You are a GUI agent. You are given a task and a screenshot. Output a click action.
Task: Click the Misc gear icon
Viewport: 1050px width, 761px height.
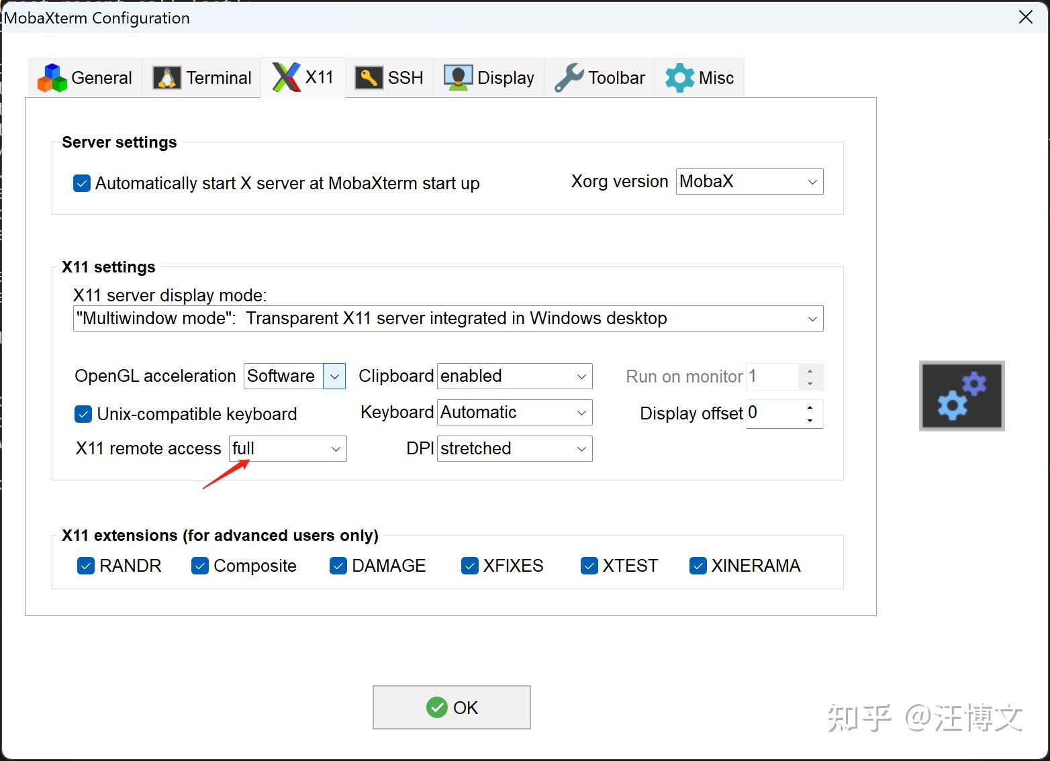(x=679, y=77)
